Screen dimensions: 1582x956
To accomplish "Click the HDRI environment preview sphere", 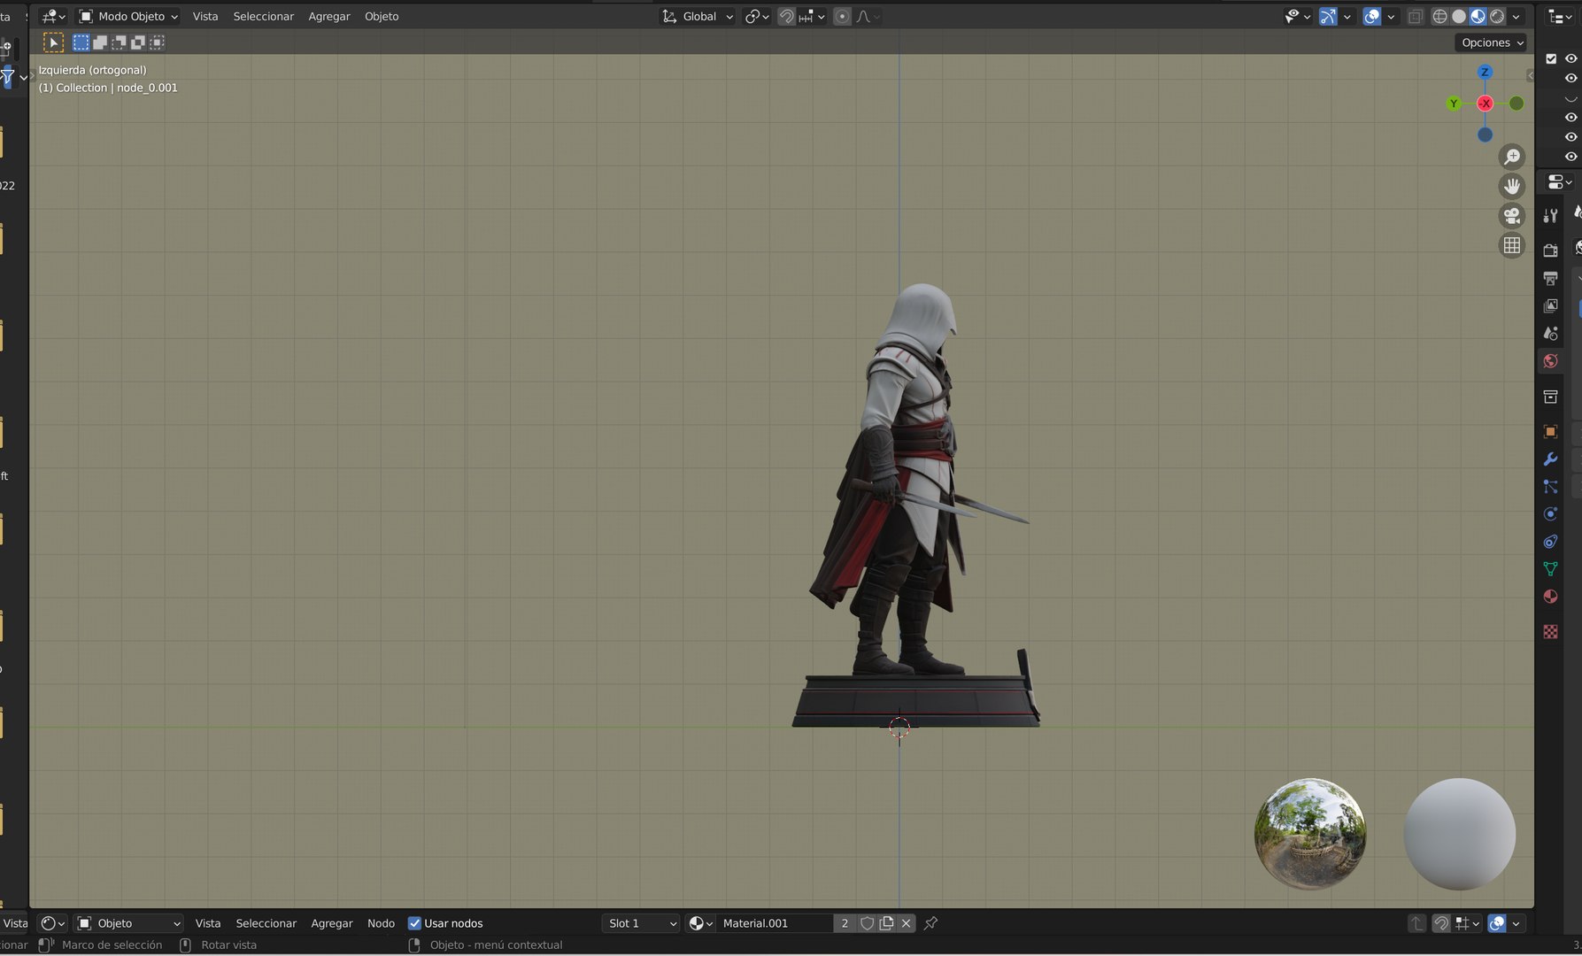I will click(1310, 834).
